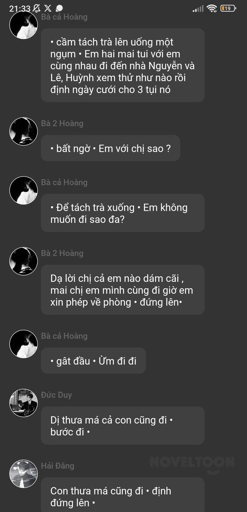247x512 pixels.
Task: Tap the Hải Đăng sender name
Action: pos(58,466)
